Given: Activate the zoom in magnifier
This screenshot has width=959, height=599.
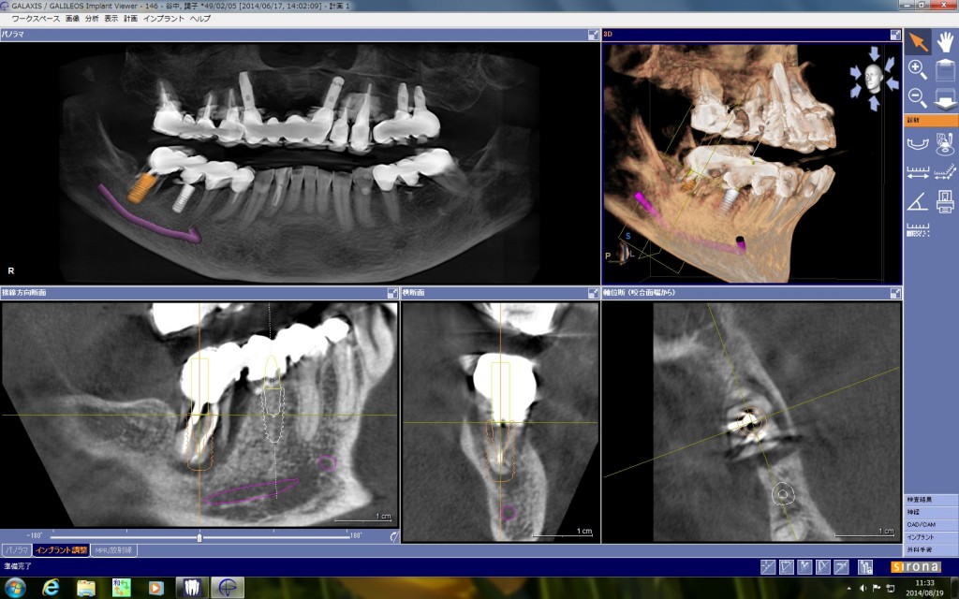Looking at the screenshot, I should pyautogui.click(x=918, y=69).
